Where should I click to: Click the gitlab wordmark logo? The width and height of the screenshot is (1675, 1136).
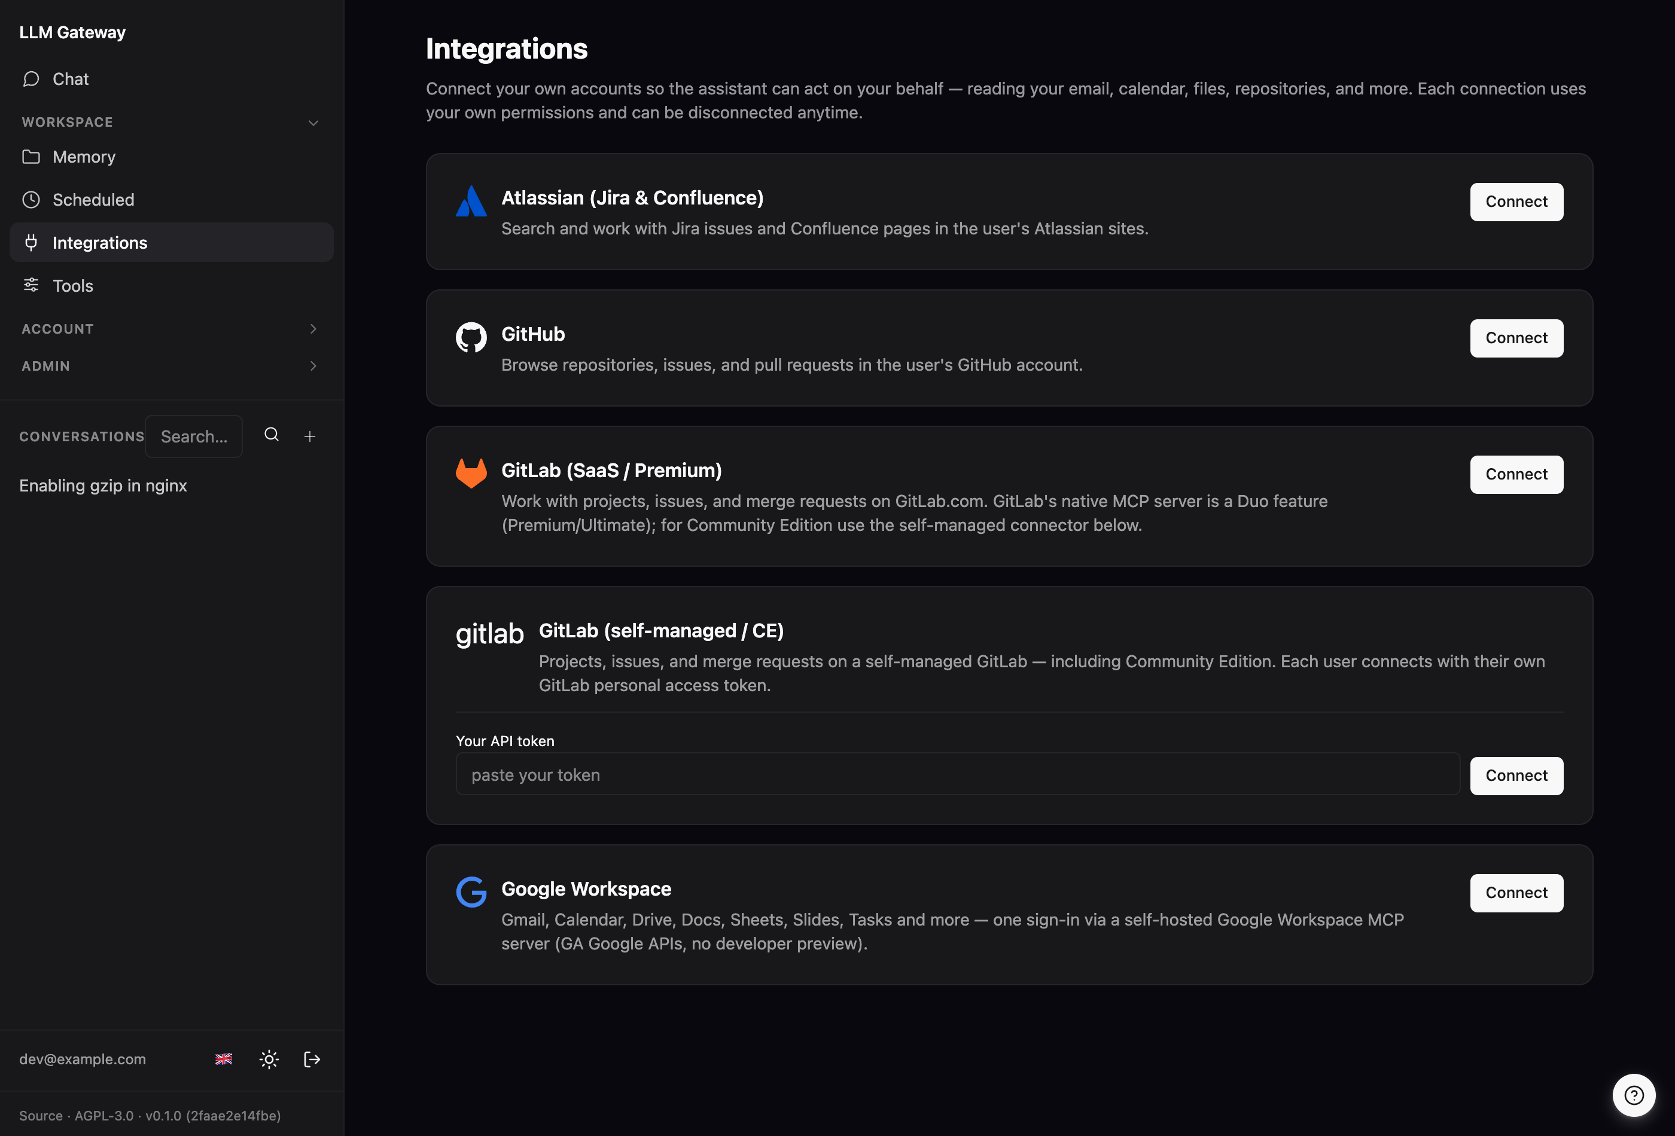pyautogui.click(x=490, y=634)
